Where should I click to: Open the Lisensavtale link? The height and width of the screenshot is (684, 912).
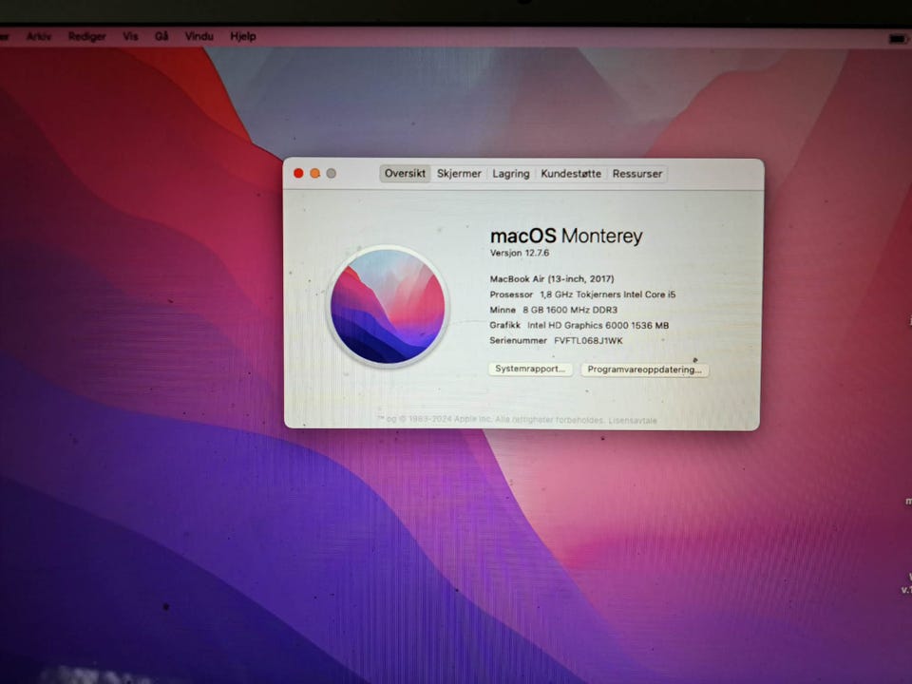[x=633, y=420]
